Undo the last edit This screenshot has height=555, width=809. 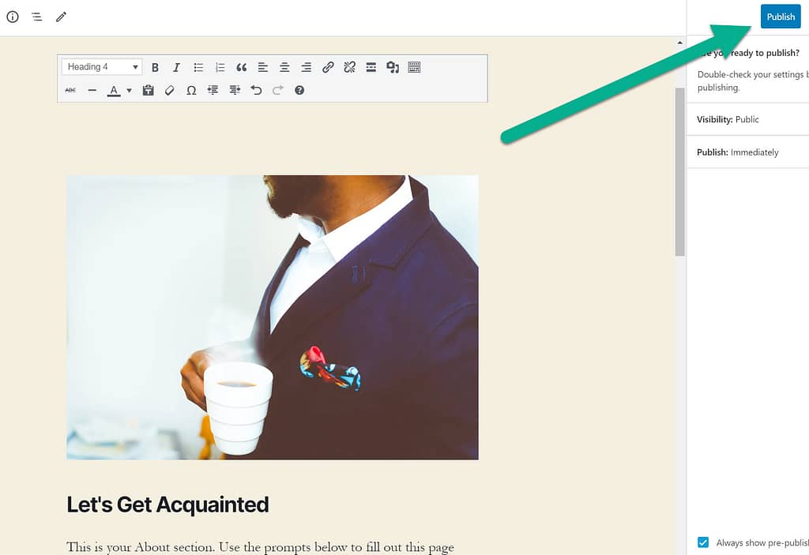256,91
